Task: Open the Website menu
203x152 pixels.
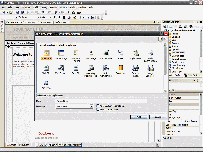Action: click(x=26, y=8)
